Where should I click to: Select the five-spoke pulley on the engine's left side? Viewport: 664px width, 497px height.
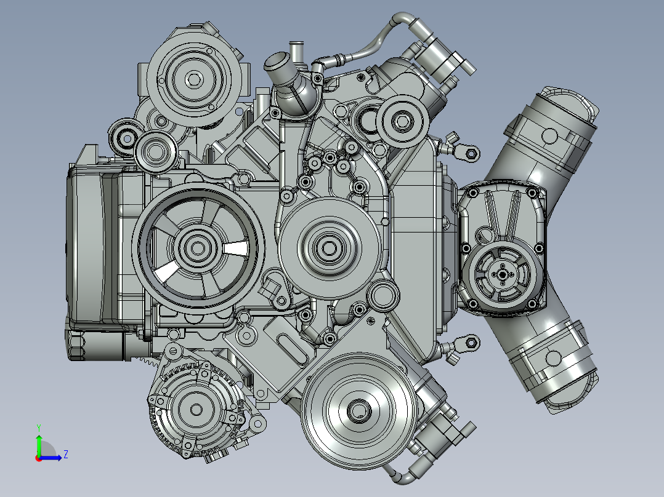[x=198, y=248]
